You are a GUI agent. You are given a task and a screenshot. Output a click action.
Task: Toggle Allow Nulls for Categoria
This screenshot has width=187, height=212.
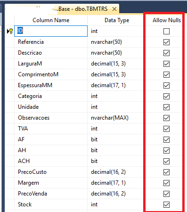(166, 96)
